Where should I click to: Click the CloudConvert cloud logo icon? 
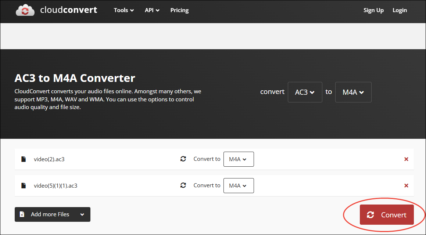point(25,10)
